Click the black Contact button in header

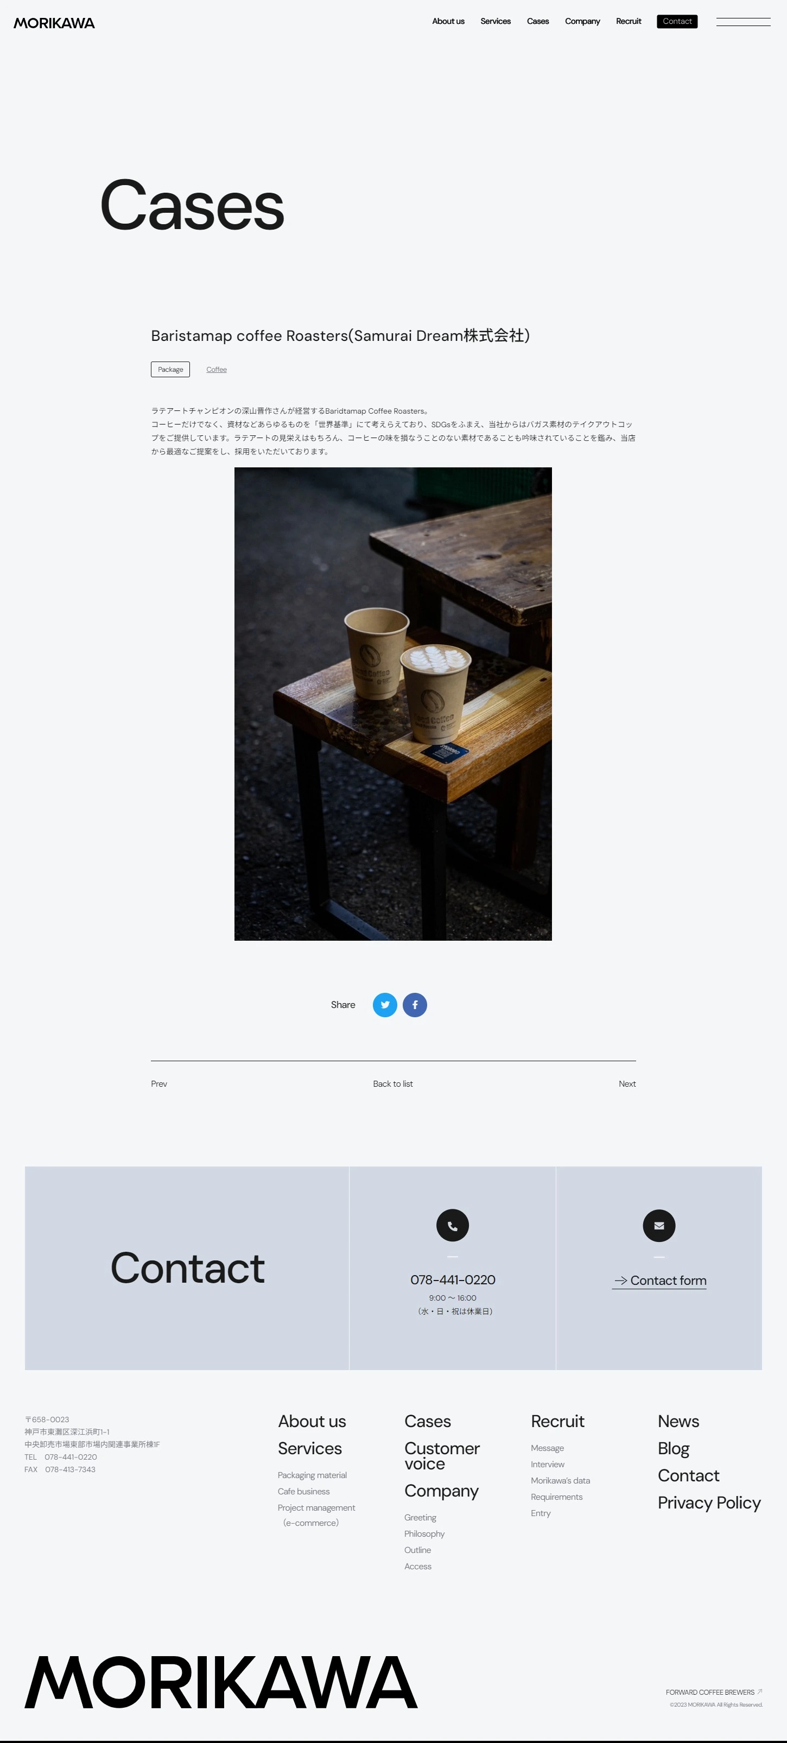(677, 22)
